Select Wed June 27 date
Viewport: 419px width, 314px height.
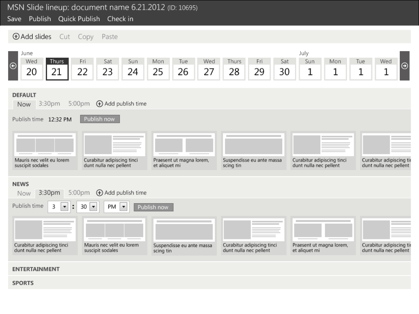pos(209,69)
